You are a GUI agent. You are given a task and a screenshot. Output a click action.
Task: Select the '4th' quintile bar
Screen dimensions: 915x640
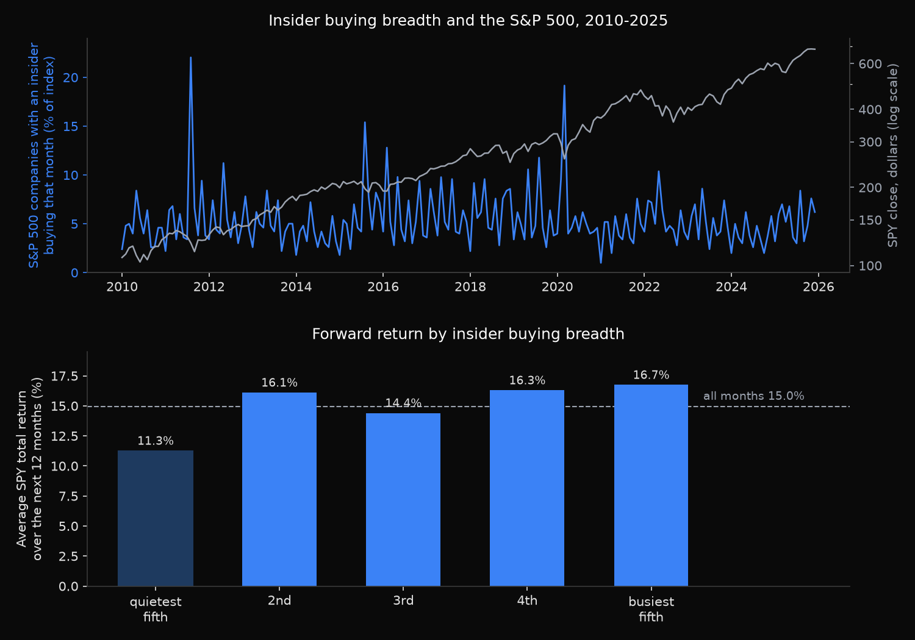pyautogui.click(x=527, y=488)
